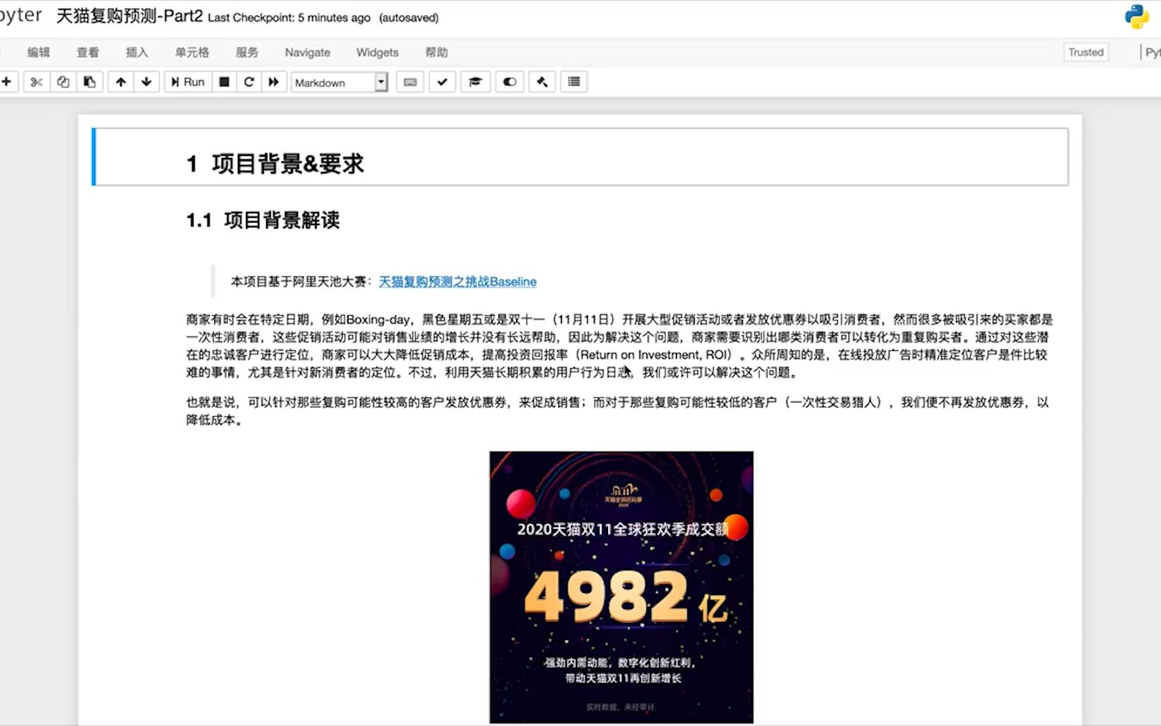Rename notebook title 天猫复购预测-Part2
This screenshot has width=1161, height=726.
coord(129,16)
